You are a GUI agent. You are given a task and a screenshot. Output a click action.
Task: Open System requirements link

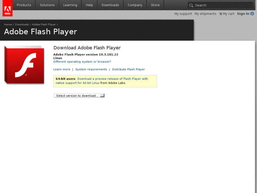[91, 69]
